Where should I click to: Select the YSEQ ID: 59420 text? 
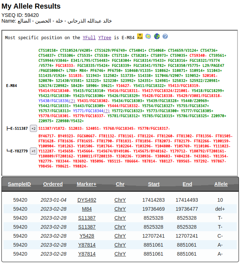pyautogui.click(x=20, y=15)
